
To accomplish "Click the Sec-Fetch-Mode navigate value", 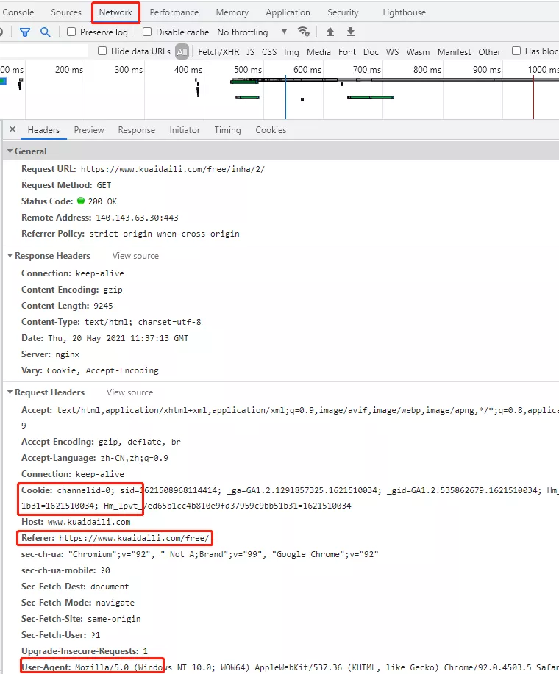I will tap(115, 603).
